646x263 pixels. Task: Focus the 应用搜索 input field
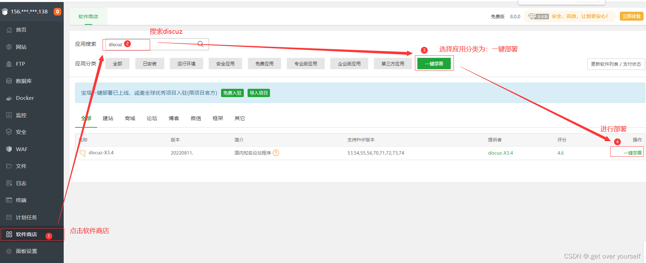pyautogui.click(x=157, y=44)
